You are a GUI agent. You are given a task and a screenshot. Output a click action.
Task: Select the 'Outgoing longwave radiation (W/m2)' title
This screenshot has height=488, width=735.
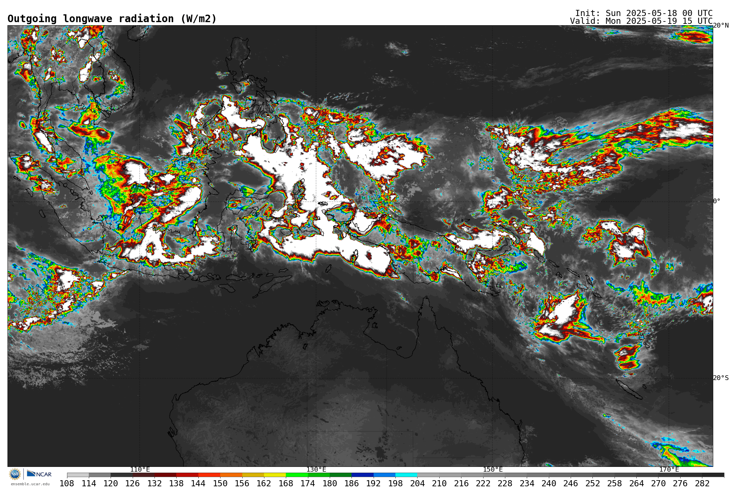pyautogui.click(x=112, y=19)
